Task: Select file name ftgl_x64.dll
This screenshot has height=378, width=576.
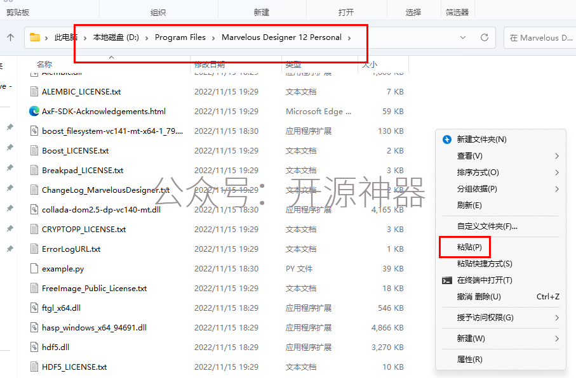Action: [61, 308]
